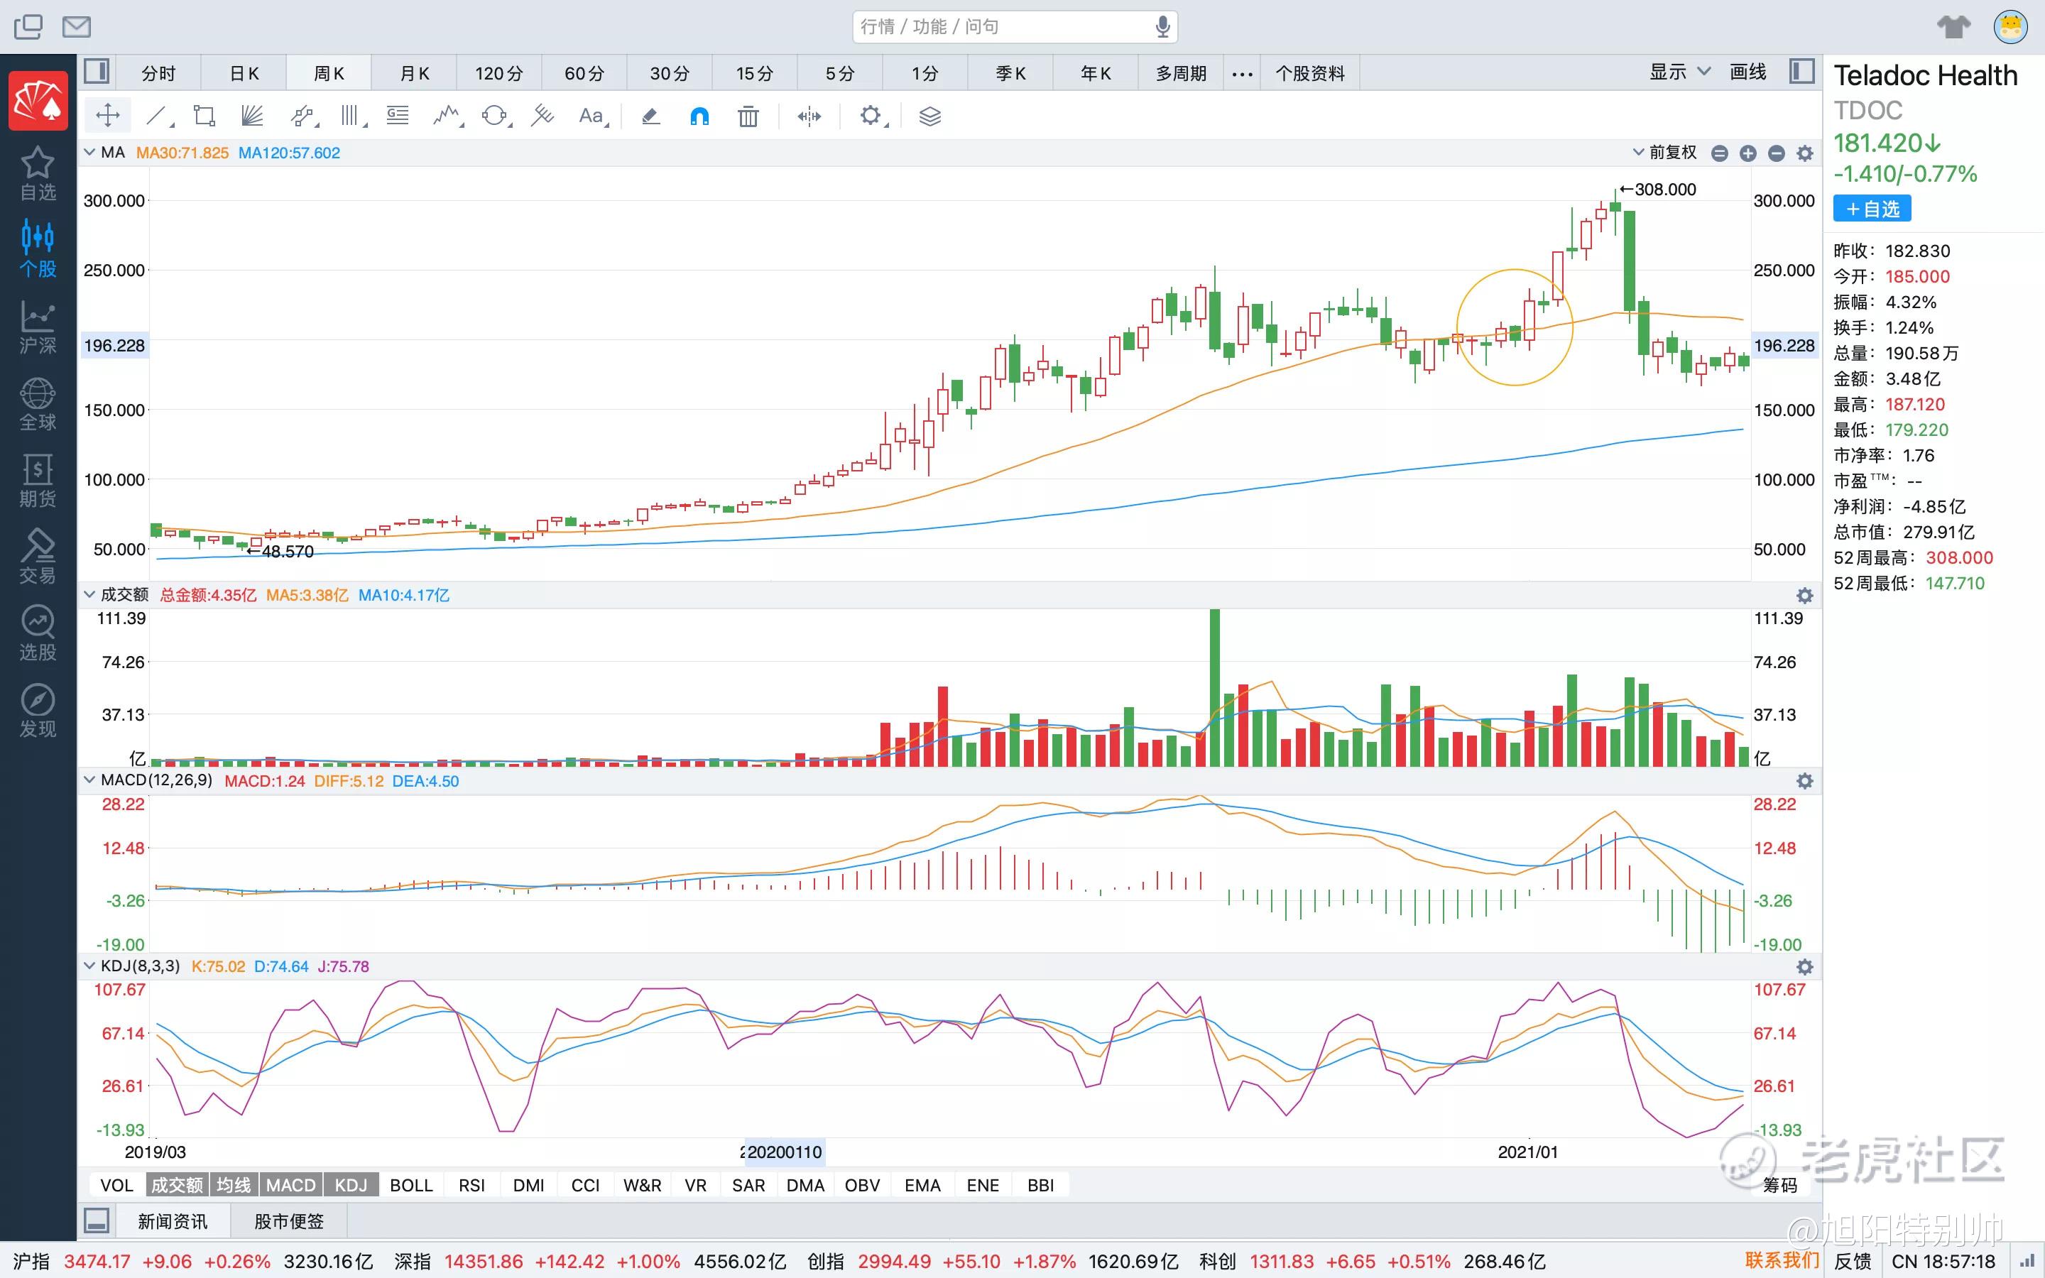Open the mail envelope icon
2045x1278 pixels.
click(x=77, y=27)
